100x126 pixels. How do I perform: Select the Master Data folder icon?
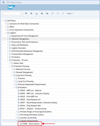click(x=12, y=63)
